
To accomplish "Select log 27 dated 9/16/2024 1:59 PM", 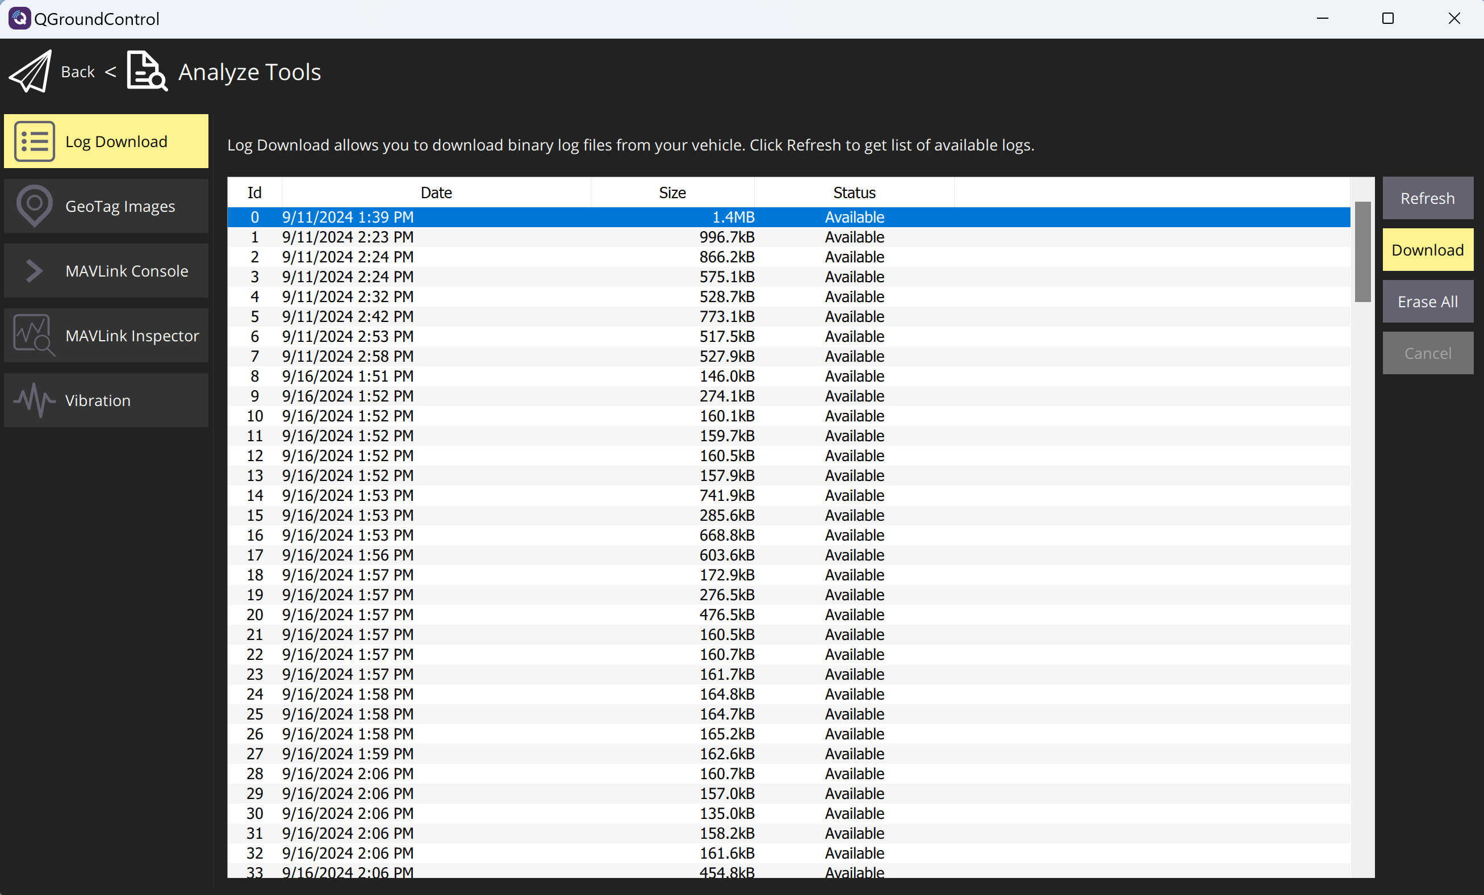I will [788, 754].
